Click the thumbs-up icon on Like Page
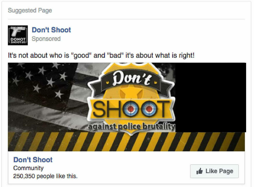Image resolution: width=254 pixels, height=187 pixels. (x=199, y=171)
